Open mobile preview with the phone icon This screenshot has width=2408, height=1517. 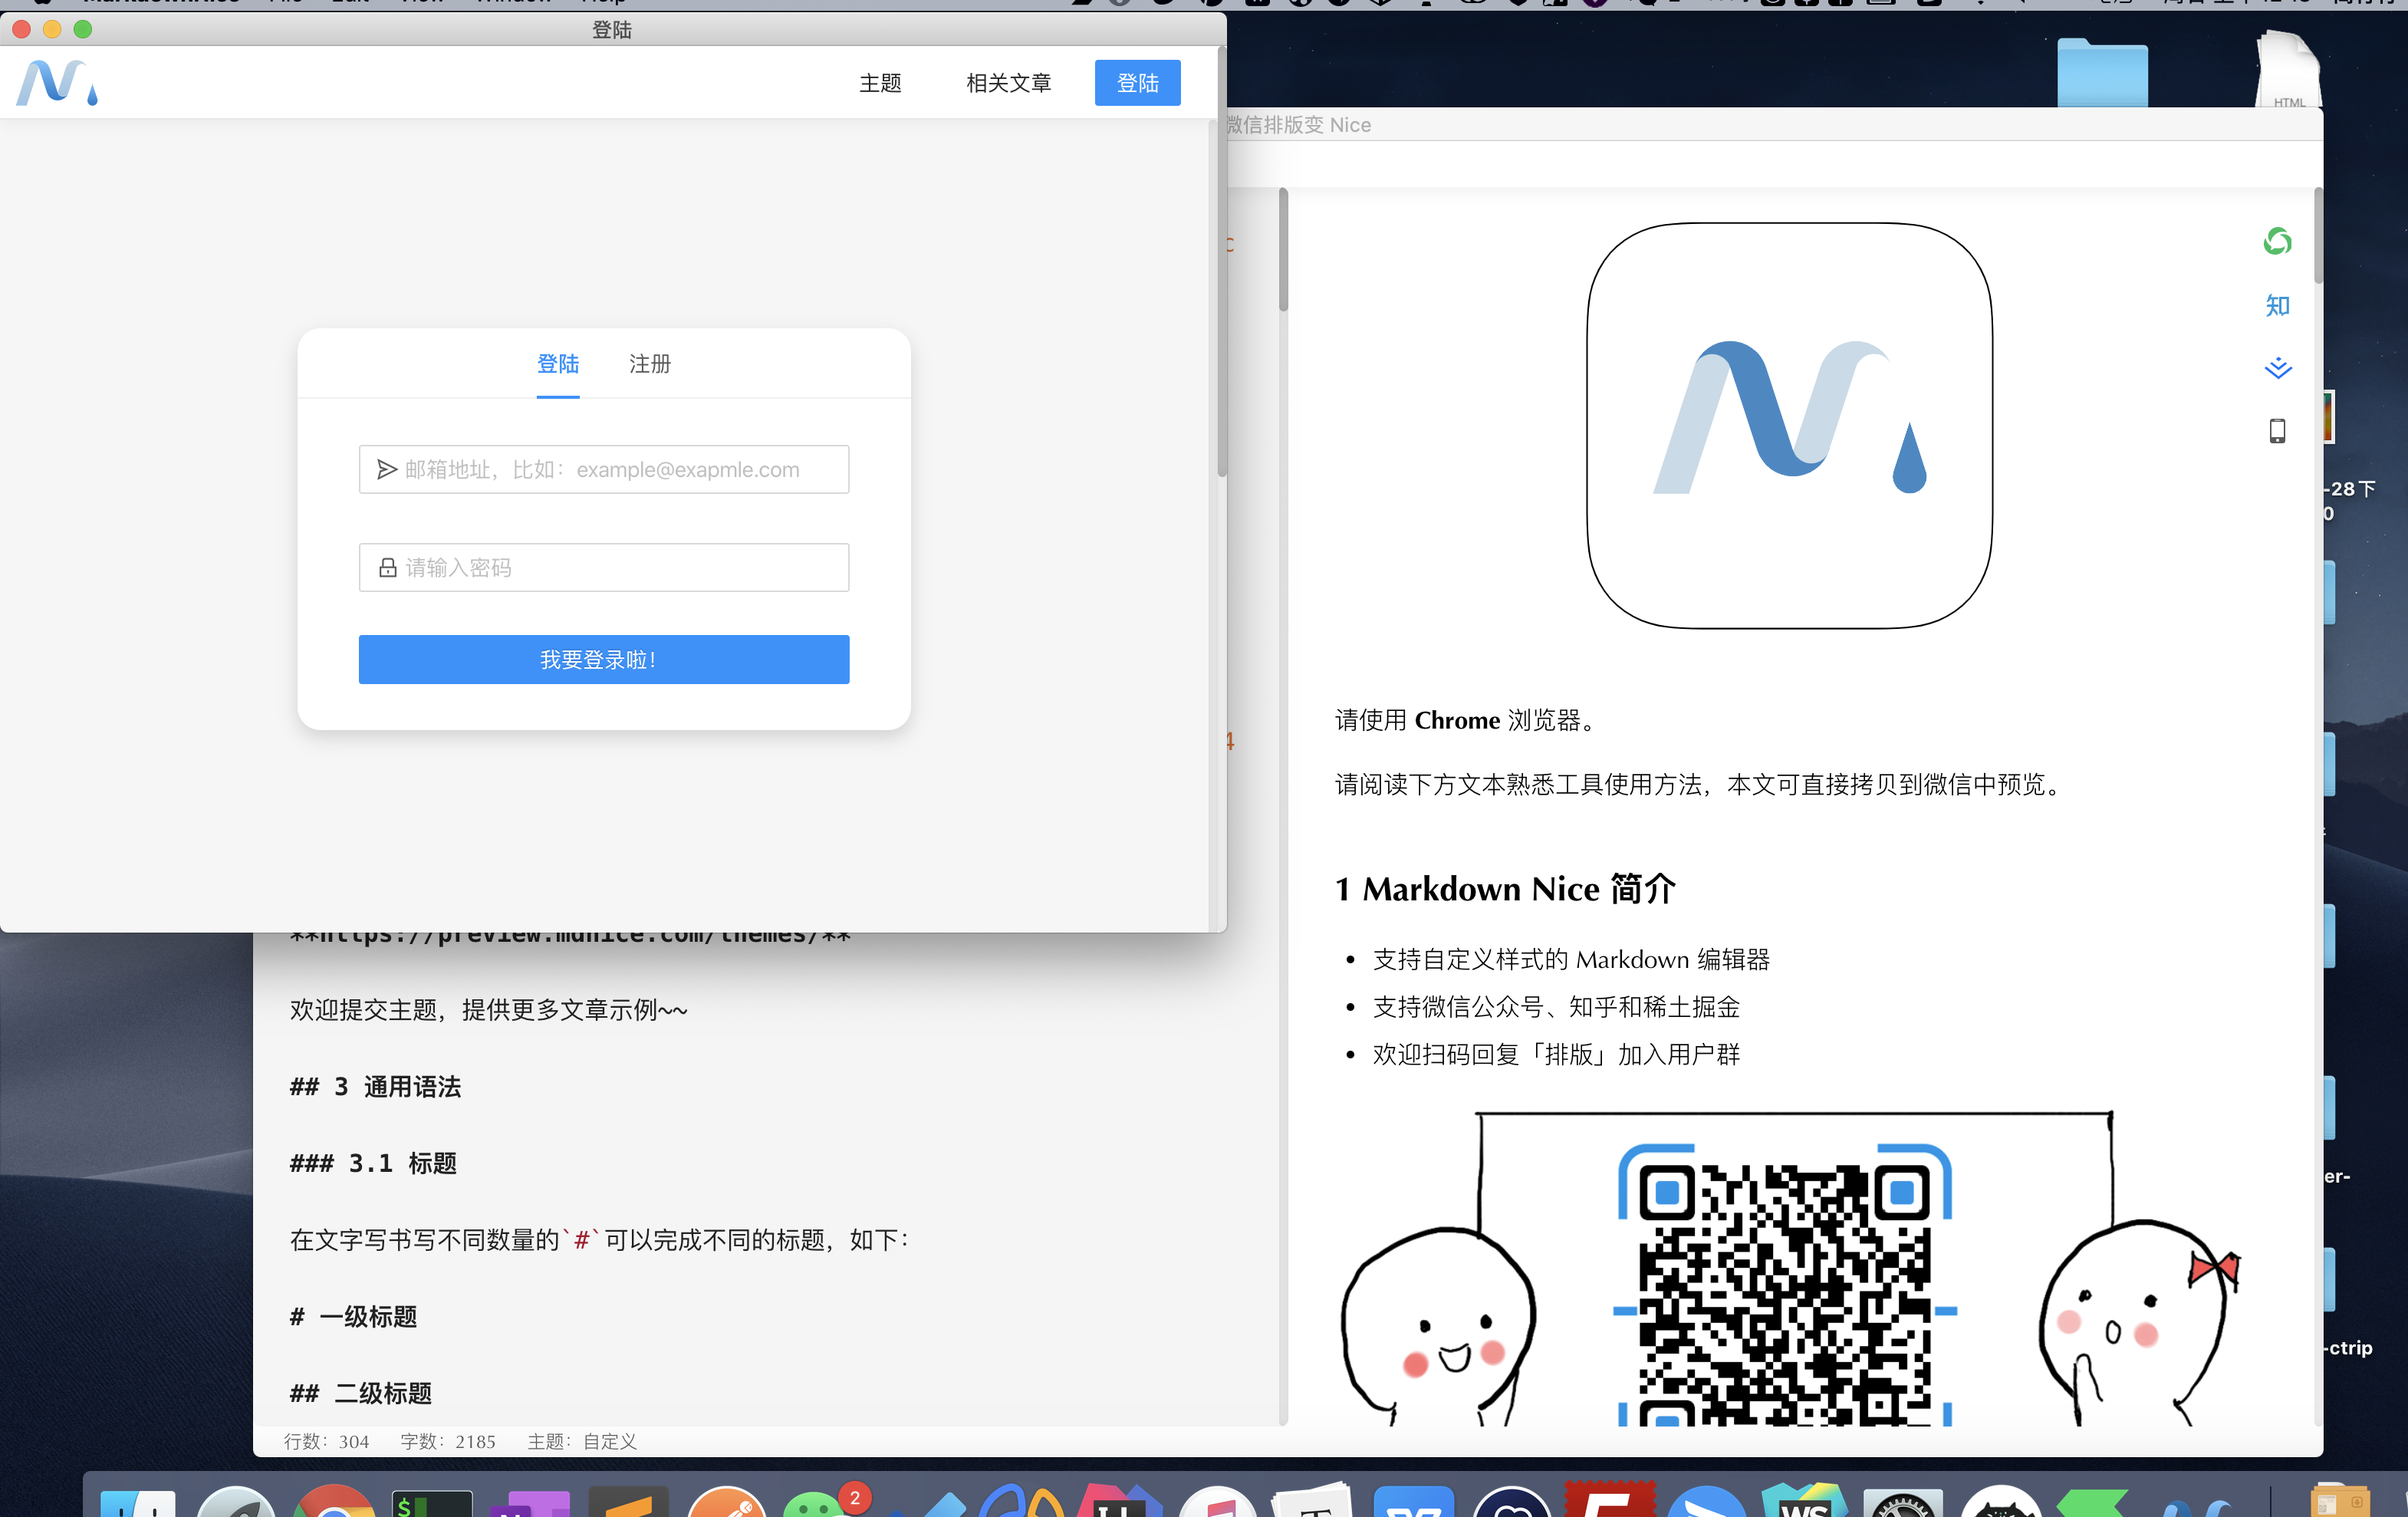pyautogui.click(x=2277, y=430)
